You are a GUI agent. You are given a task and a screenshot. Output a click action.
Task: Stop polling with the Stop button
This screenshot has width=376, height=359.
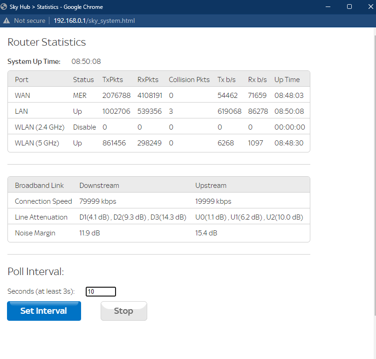[123, 311]
